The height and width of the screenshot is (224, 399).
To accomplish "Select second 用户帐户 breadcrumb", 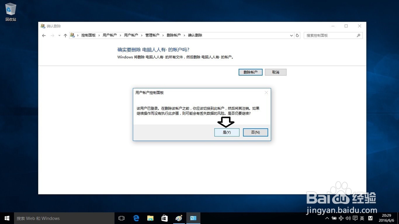I will (x=131, y=35).
